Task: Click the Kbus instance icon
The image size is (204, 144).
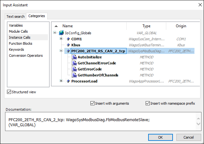Action: point(68,45)
